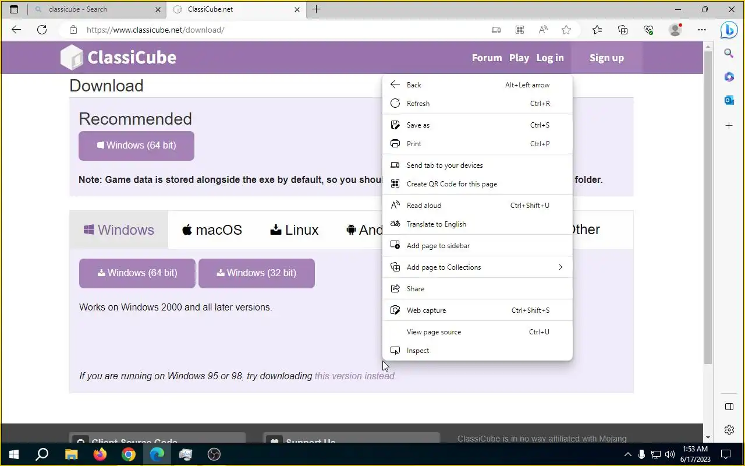
Task: Select Translate to English
Action: pyautogui.click(x=477, y=224)
